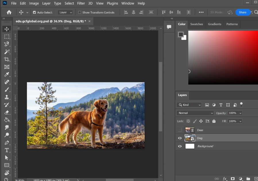This screenshot has width=258, height=181.
Task: Expand the Opacity dropdown arrow
Action: pos(240,113)
